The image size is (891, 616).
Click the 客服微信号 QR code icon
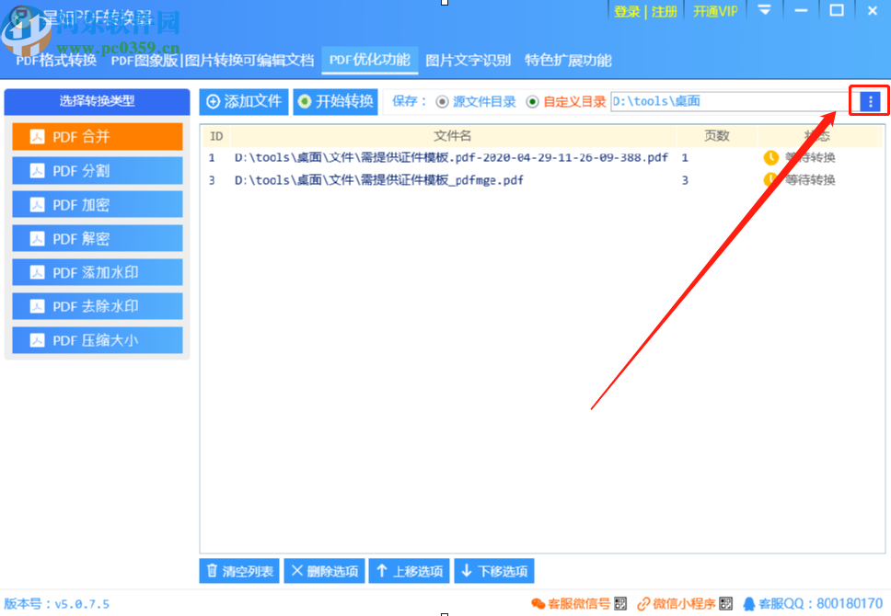tap(619, 603)
